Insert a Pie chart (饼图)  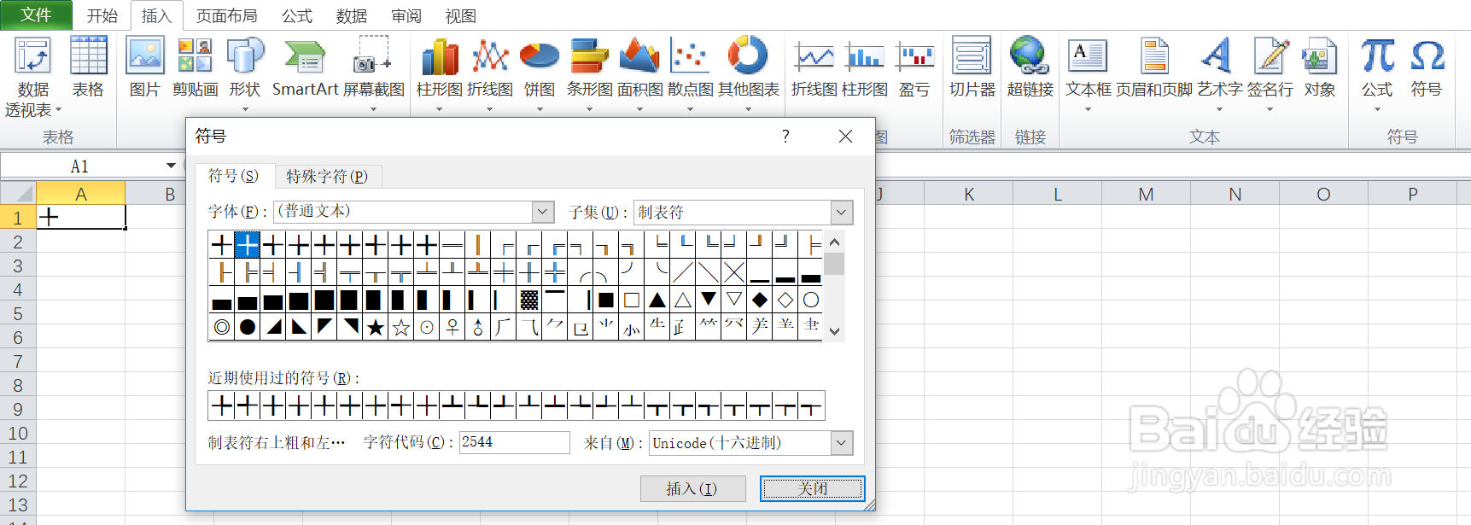click(x=540, y=73)
